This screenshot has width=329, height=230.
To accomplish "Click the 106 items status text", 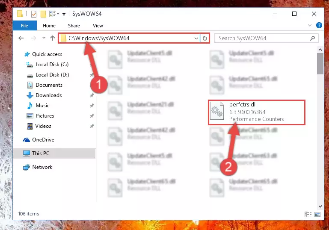I will click(29, 214).
